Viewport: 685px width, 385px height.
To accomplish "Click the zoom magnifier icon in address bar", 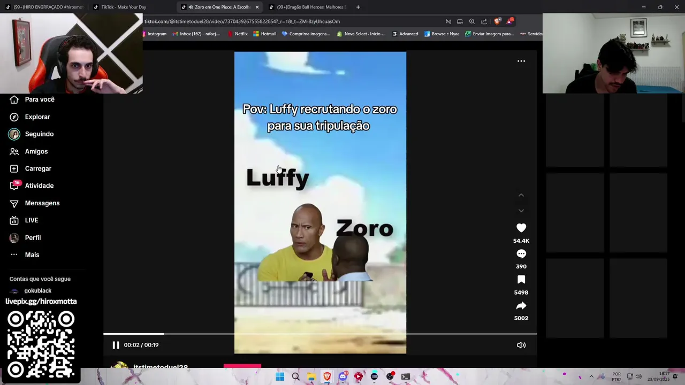I will pos(472,21).
